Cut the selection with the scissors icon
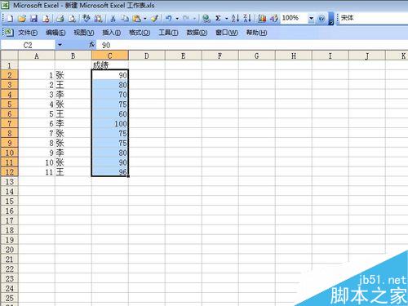Viewport: 408px width, 306px height. point(113,19)
